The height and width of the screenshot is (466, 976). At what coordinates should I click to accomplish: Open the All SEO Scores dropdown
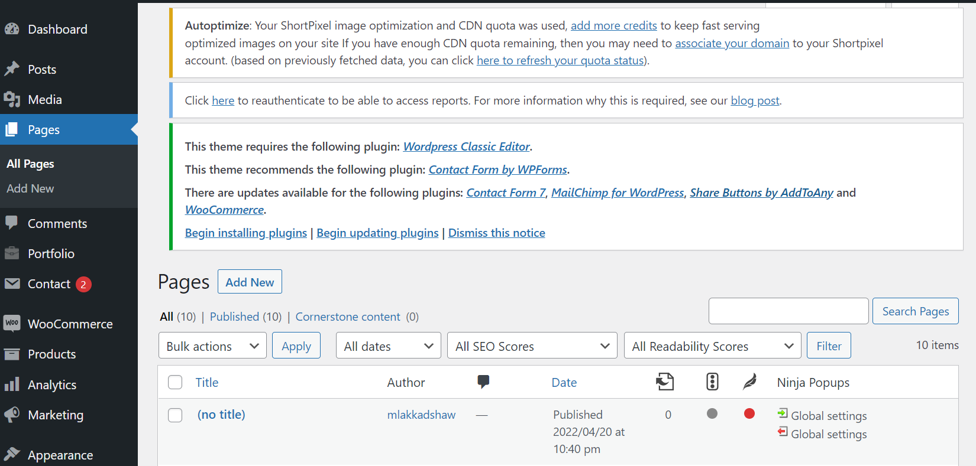pos(532,346)
